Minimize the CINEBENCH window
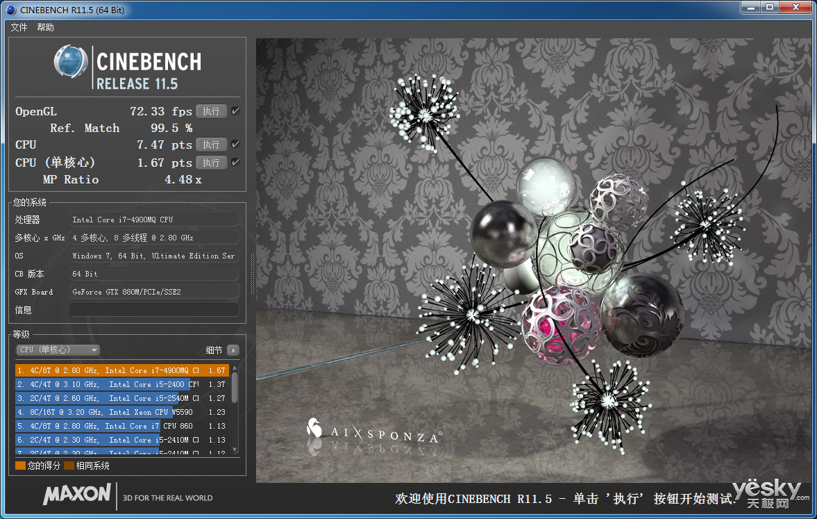The width and height of the screenshot is (817, 519). pyautogui.click(x=751, y=8)
